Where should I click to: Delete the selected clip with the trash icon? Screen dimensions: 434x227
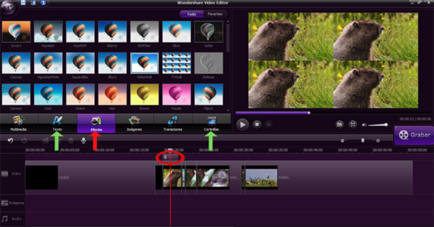[x=71, y=141]
